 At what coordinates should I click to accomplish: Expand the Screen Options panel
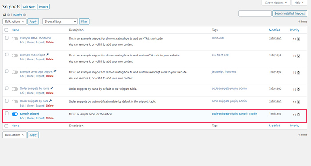pos(276,3)
